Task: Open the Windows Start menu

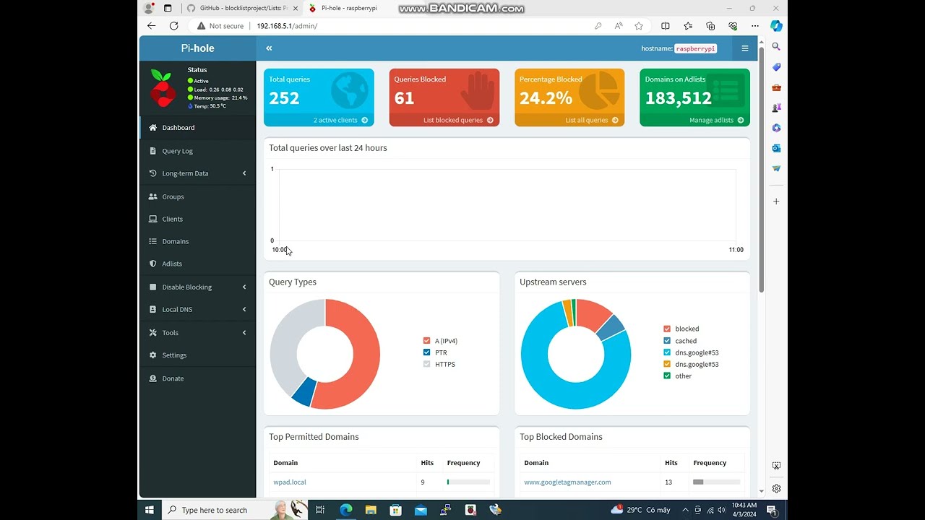Action: (150, 510)
